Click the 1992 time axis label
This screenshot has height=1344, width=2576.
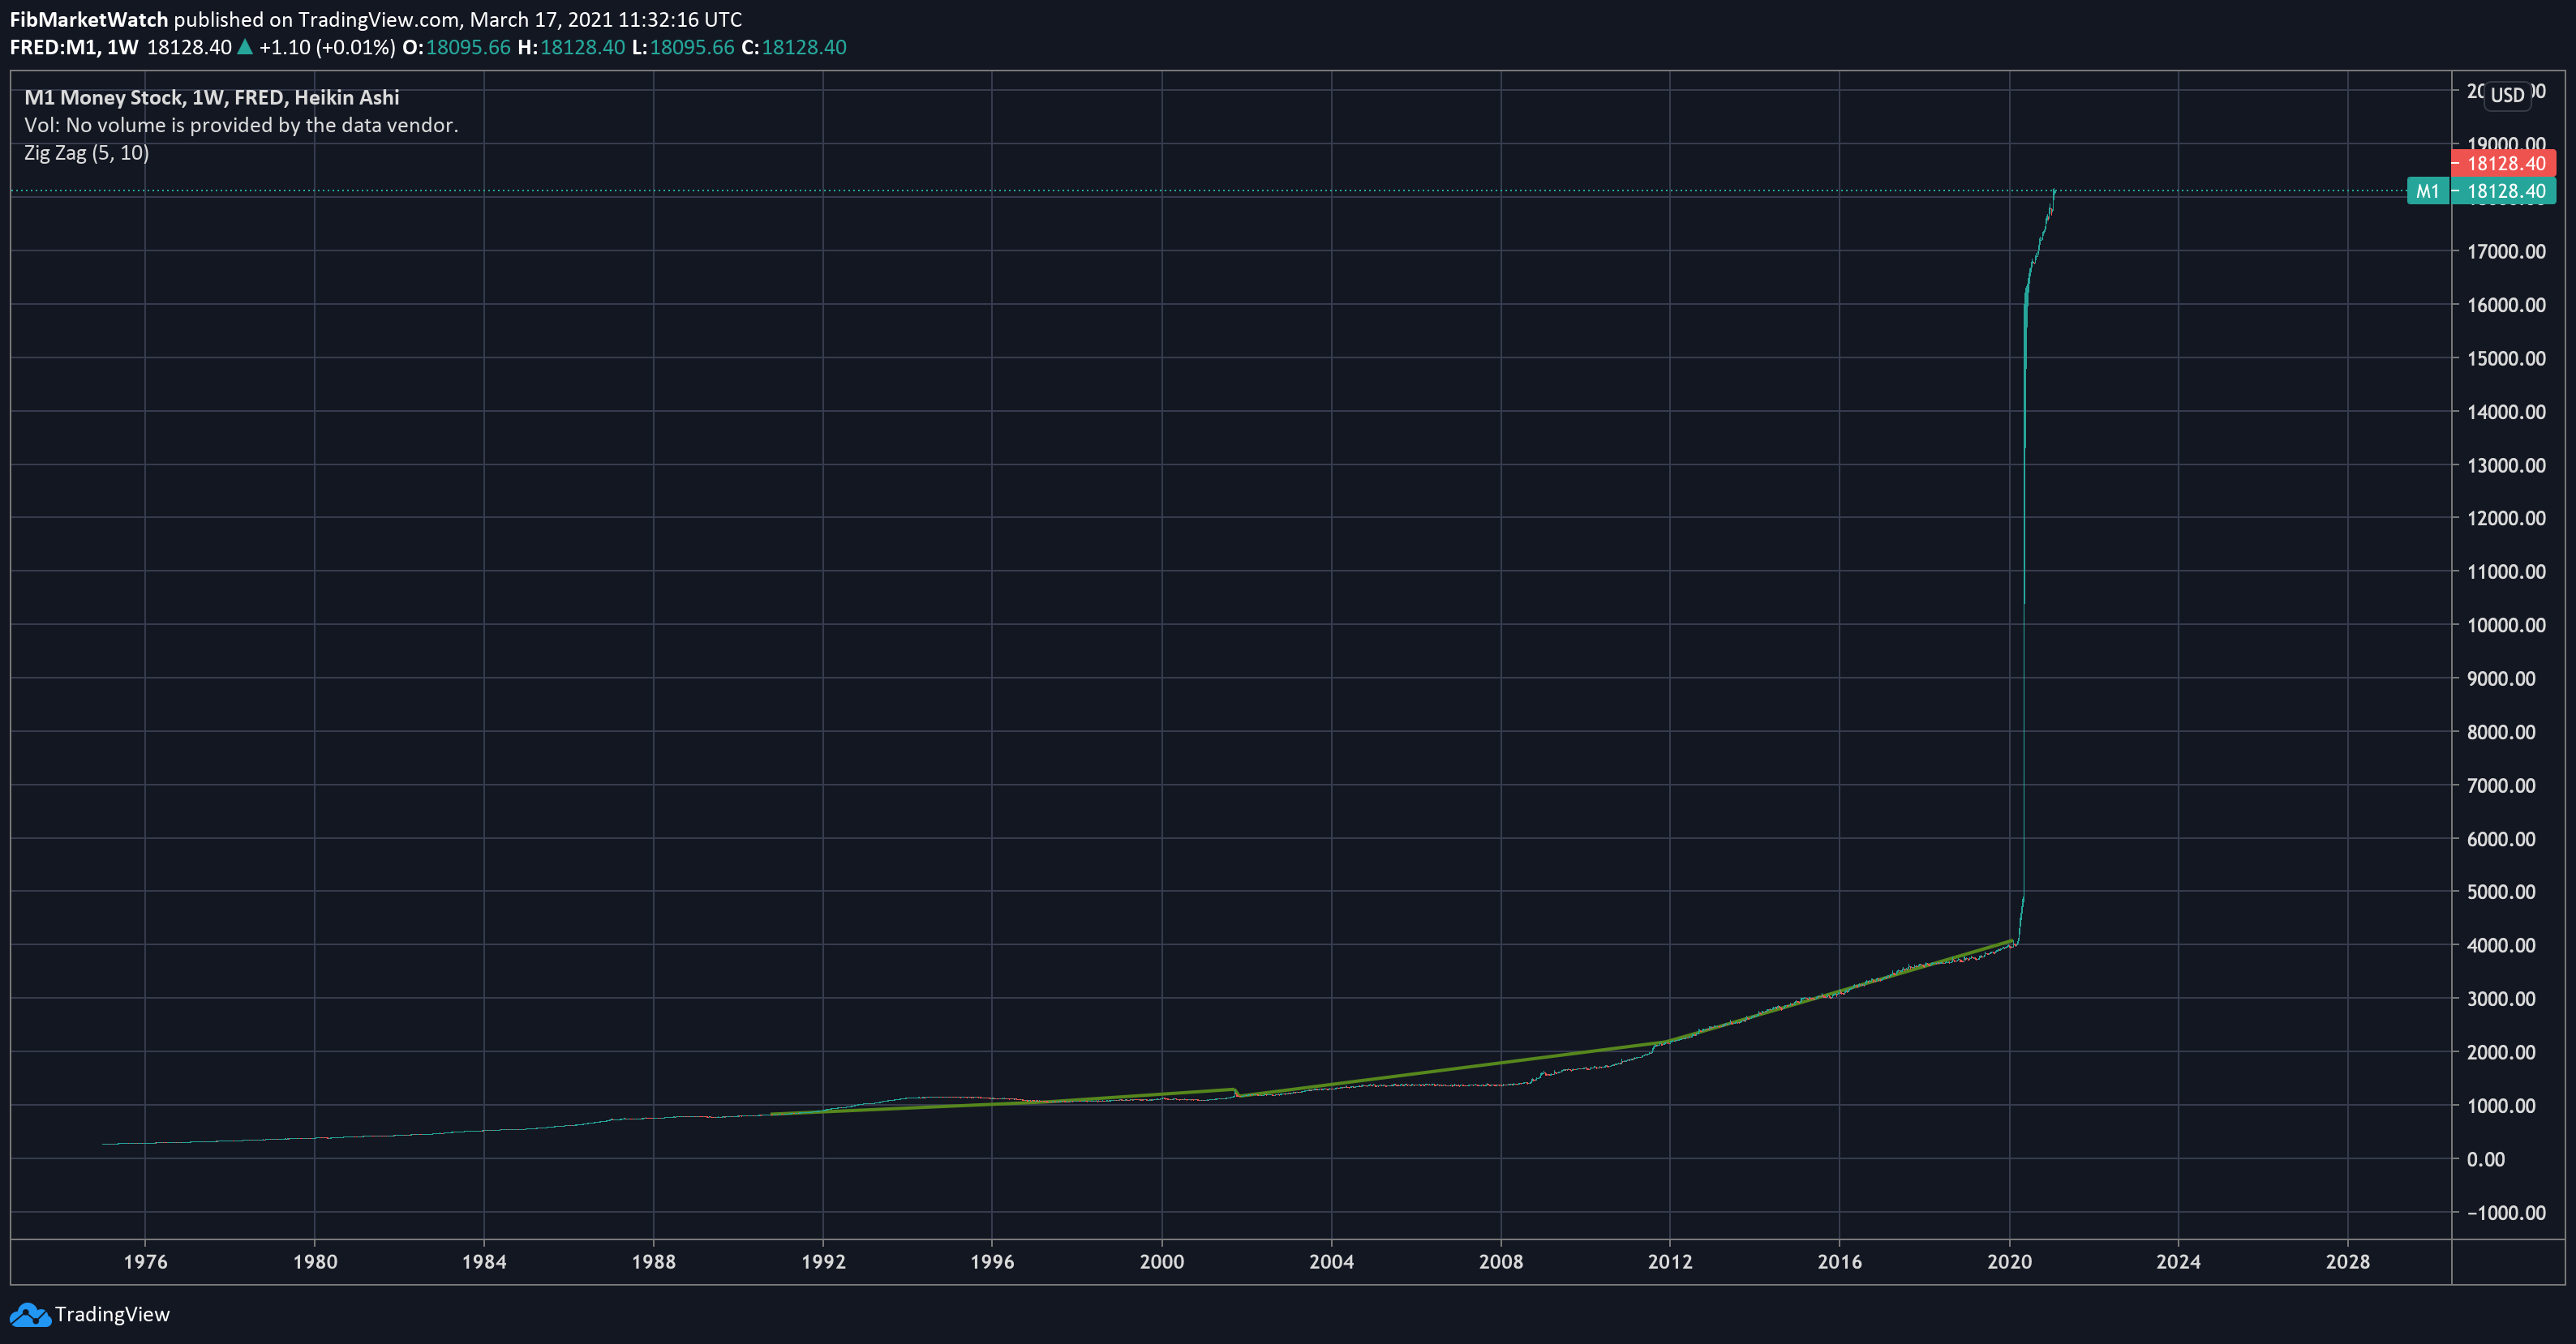tap(823, 1261)
